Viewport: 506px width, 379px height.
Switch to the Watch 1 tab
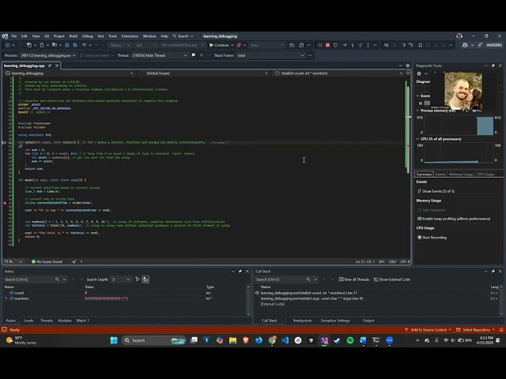tap(82, 321)
